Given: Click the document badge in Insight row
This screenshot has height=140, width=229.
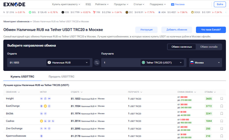Looking at the screenshot, I should pos(45,99).
